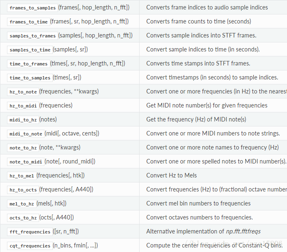Image resolution: width=287 pixels, height=252 pixels.
Task: Click the note_to_midi function link
Action: (x=26, y=162)
